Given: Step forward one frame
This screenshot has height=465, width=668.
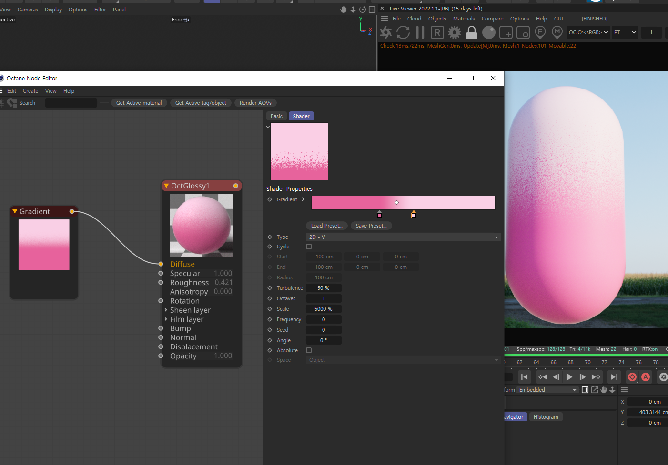Looking at the screenshot, I should coord(583,377).
